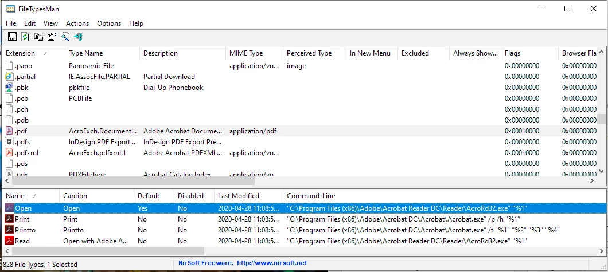Click '828 File Types, 1 Selected' status text
The image size is (608, 272).
(40, 265)
